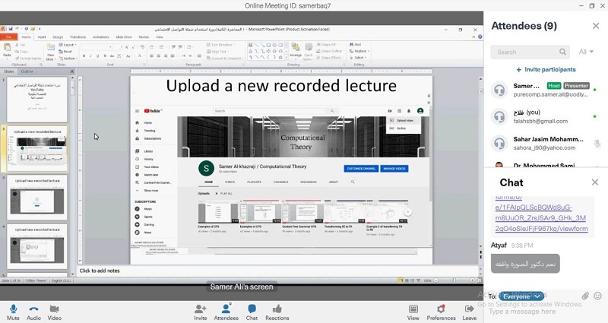Click the headset avatar of Samer
This screenshot has width=608, height=323.
coord(499,90)
